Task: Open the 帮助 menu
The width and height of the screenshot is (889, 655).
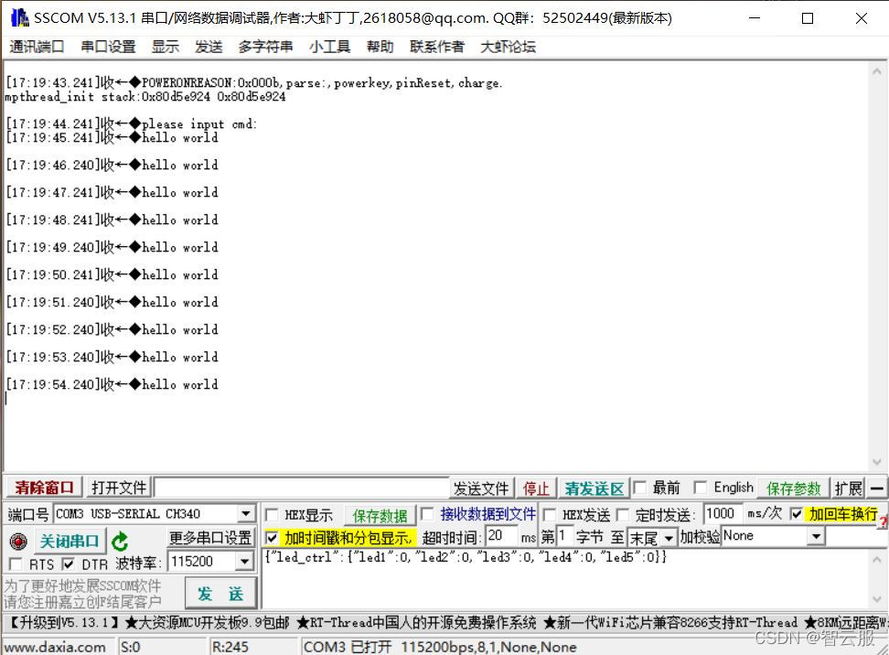Action: [380, 47]
